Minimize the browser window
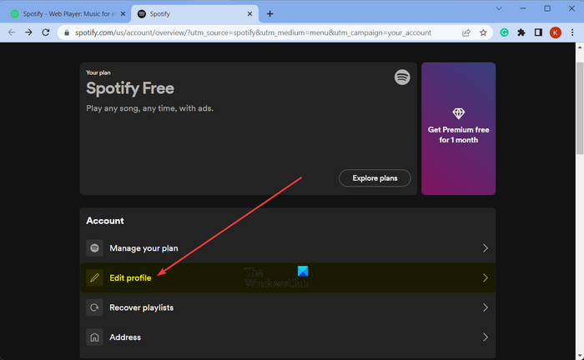The height and width of the screenshot is (360, 584). tap(523, 8)
